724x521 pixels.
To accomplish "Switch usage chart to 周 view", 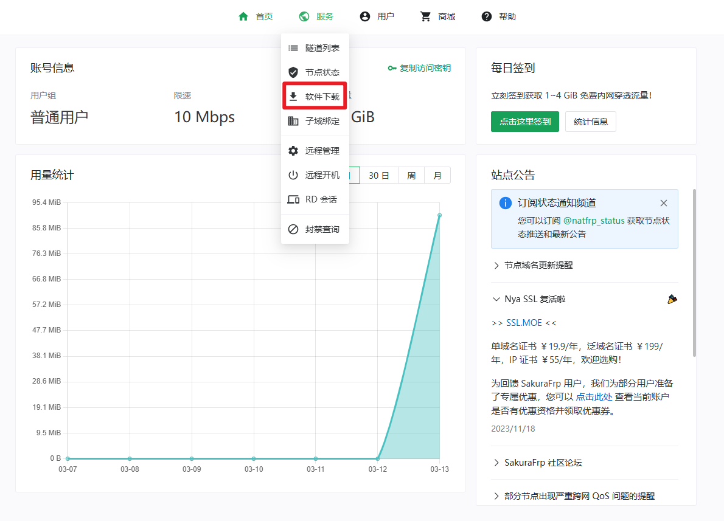I will tap(411, 175).
